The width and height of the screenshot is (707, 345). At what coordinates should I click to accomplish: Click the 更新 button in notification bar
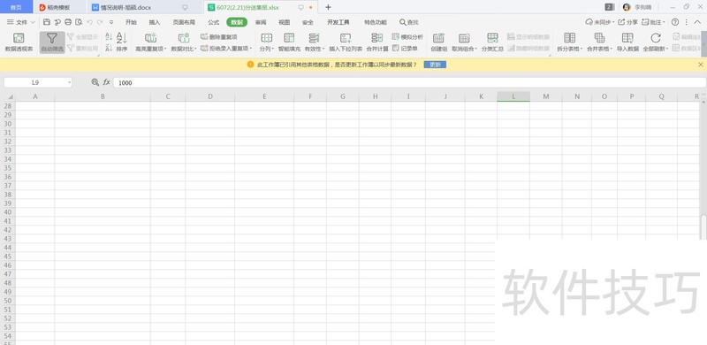[x=435, y=65]
